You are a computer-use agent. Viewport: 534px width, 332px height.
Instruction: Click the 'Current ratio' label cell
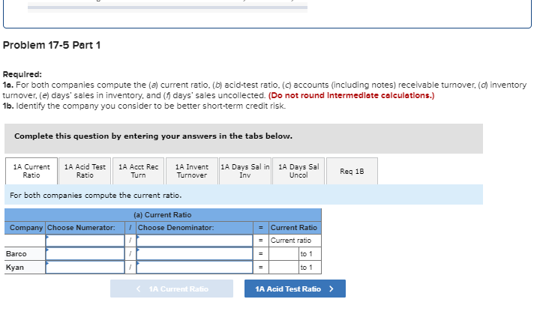295,241
